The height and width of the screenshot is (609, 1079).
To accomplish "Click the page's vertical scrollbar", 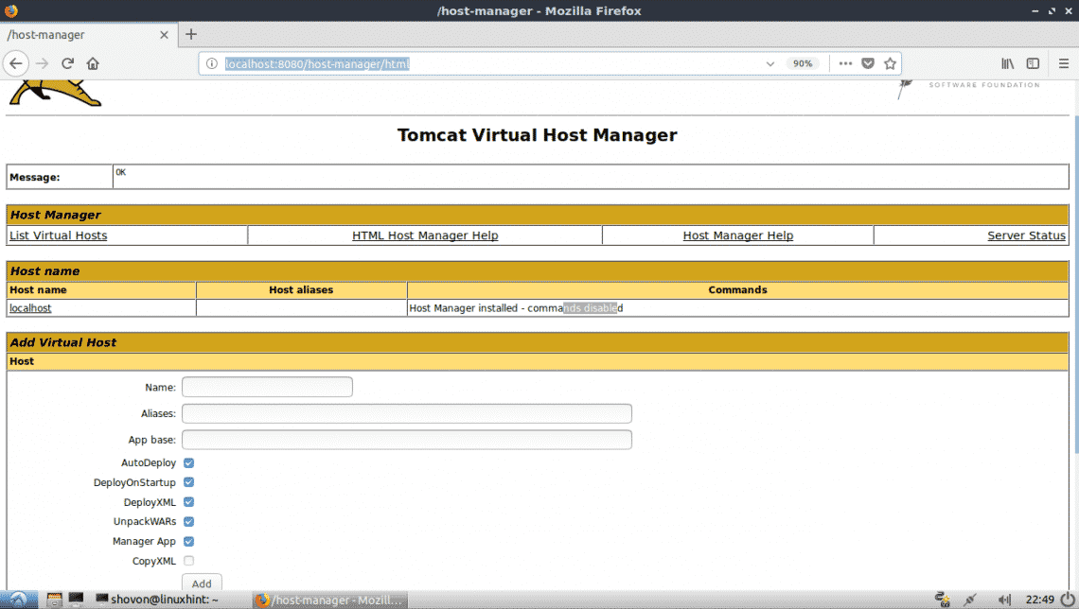I will (x=1075, y=285).
